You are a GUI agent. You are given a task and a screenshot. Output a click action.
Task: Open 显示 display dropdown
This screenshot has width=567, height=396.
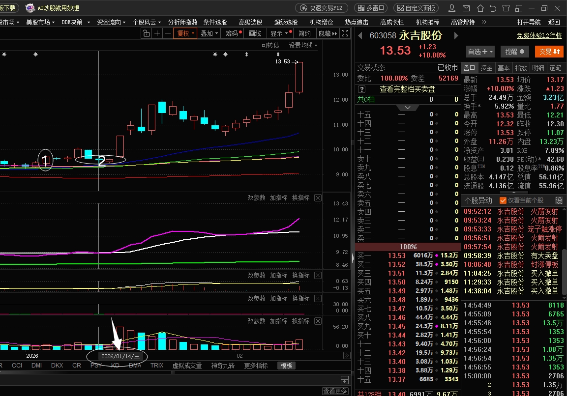(281, 33)
